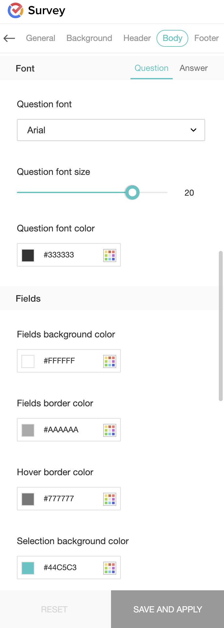Expand the Question font dropdown showing Arial
Image resolution: width=224 pixels, height=628 pixels.
(111, 130)
